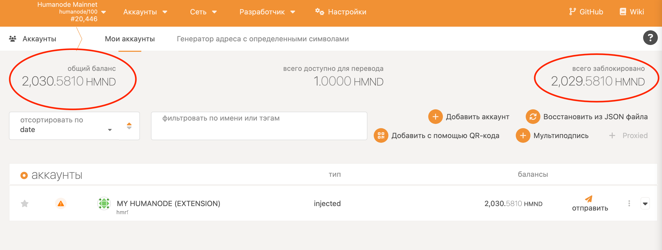Switch to Генератор адреса с определенными символами tab
This screenshot has height=250, width=662.
point(263,39)
